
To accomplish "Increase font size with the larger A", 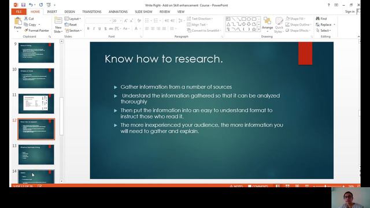I will 126,21.
